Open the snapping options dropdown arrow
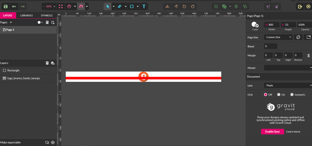Image resolution: width=312 pixels, height=146 pixels. coord(87,6)
